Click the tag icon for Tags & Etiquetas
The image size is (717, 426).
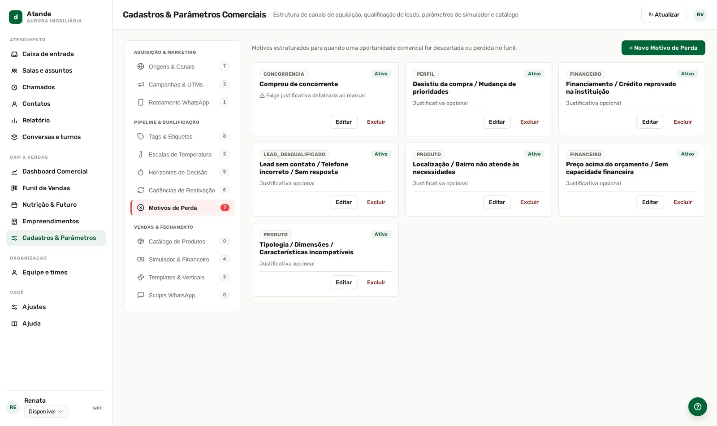point(141,136)
